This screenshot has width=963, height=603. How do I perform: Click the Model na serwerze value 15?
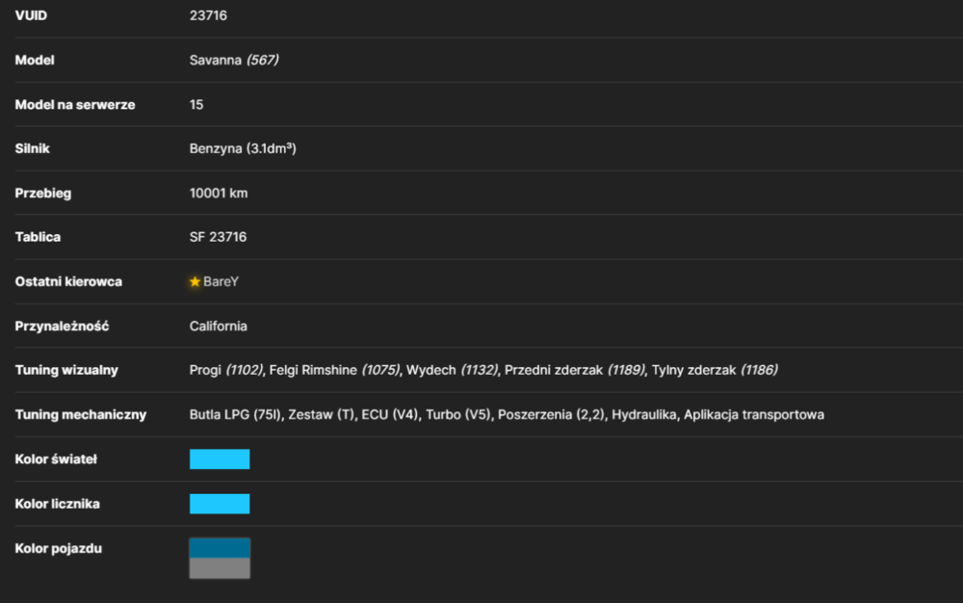pos(196,104)
